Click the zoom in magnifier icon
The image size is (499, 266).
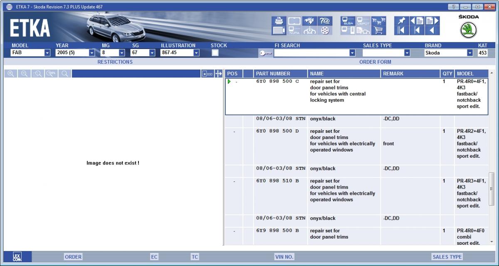pos(11,74)
